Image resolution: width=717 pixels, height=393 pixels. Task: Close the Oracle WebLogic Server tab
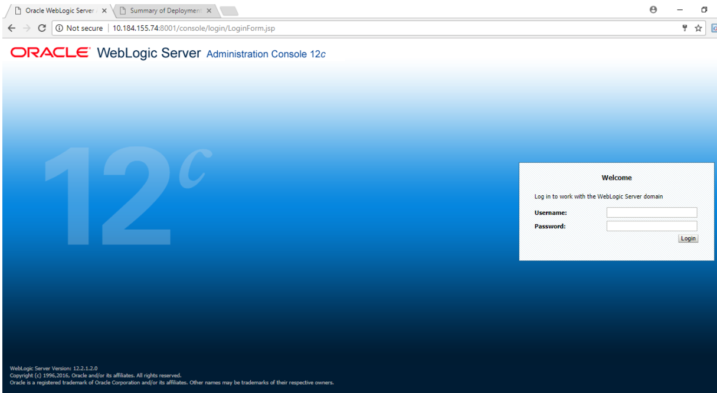(104, 11)
